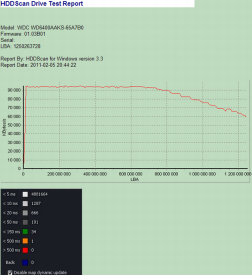Image resolution: width=252 pixels, height=275 pixels.
Task: Click the < 500 ms label
Action: click(11, 241)
